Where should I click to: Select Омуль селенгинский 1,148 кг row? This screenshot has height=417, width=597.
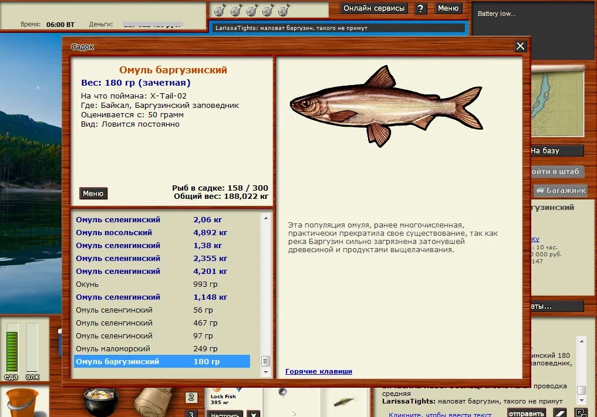[162, 297]
